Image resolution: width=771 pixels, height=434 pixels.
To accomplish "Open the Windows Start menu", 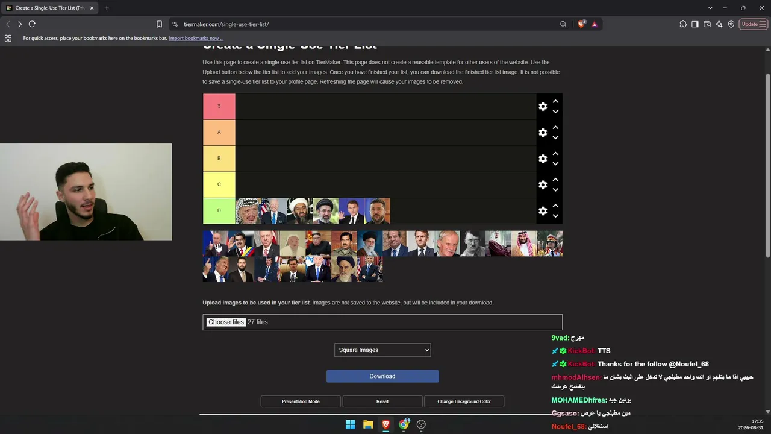I will pos(350,424).
